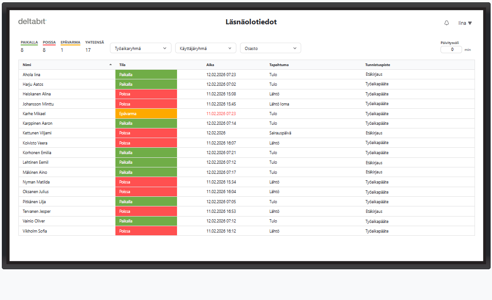Filter by Poissa status counter

(49, 46)
